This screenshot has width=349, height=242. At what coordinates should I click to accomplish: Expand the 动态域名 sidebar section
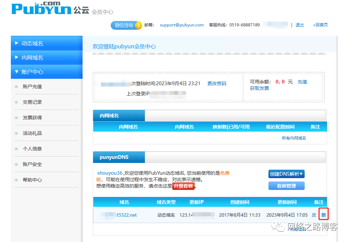click(46, 43)
